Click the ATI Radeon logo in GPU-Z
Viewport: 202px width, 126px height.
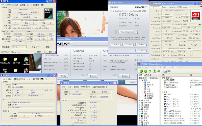[x=196, y=16]
